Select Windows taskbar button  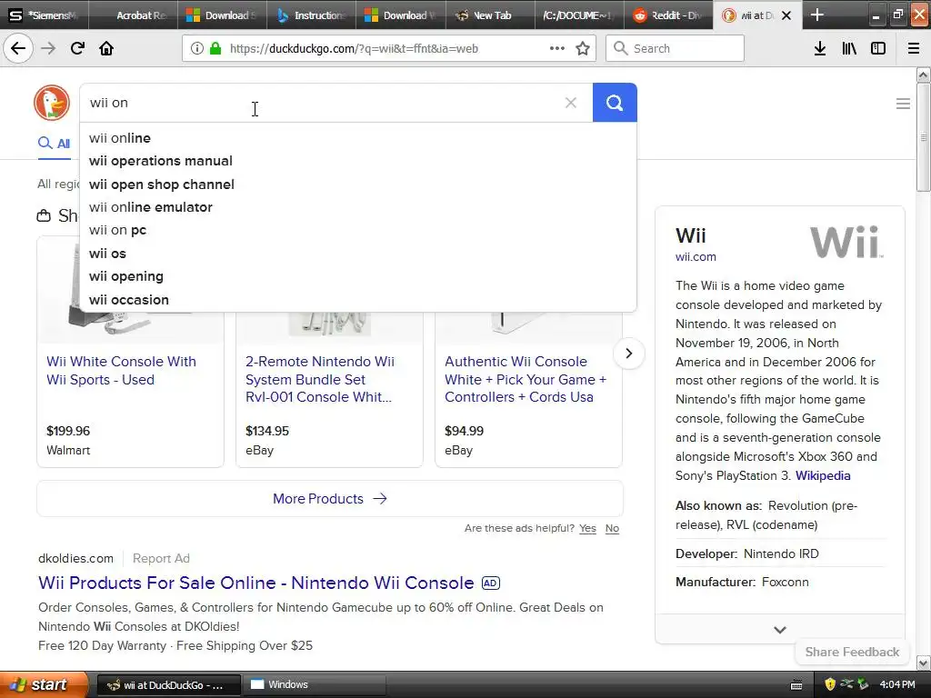pos(315,684)
